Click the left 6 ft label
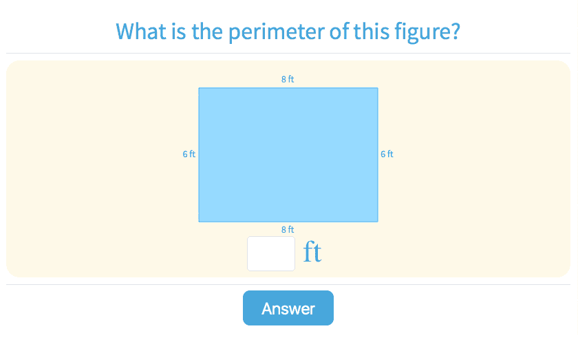The width and height of the screenshot is (578, 344). click(x=189, y=154)
